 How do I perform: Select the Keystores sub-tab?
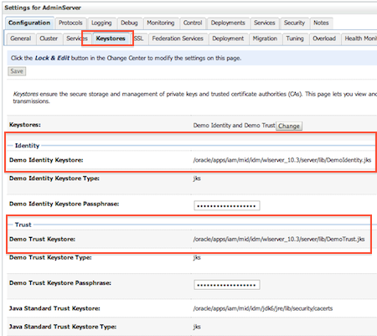[x=111, y=39]
